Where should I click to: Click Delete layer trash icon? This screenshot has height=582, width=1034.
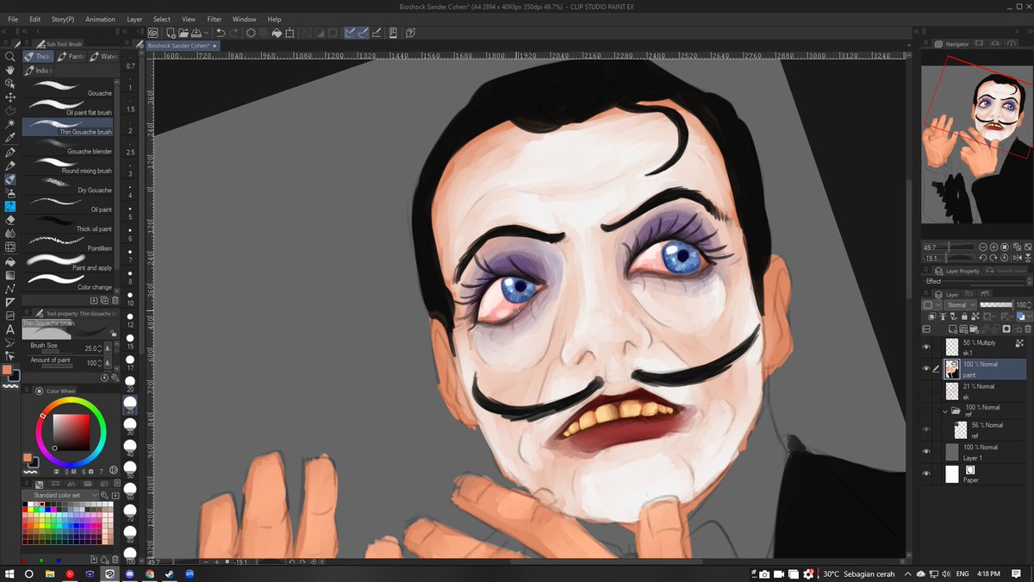1027,329
